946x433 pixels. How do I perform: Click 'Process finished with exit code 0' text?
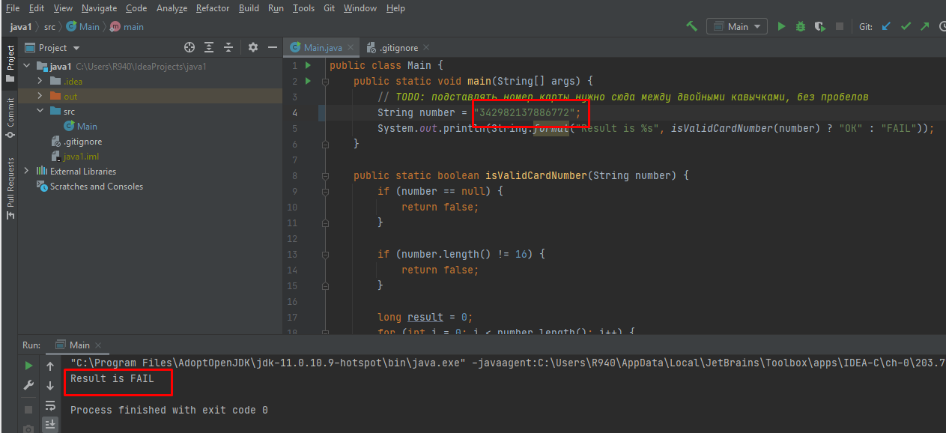(x=169, y=410)
